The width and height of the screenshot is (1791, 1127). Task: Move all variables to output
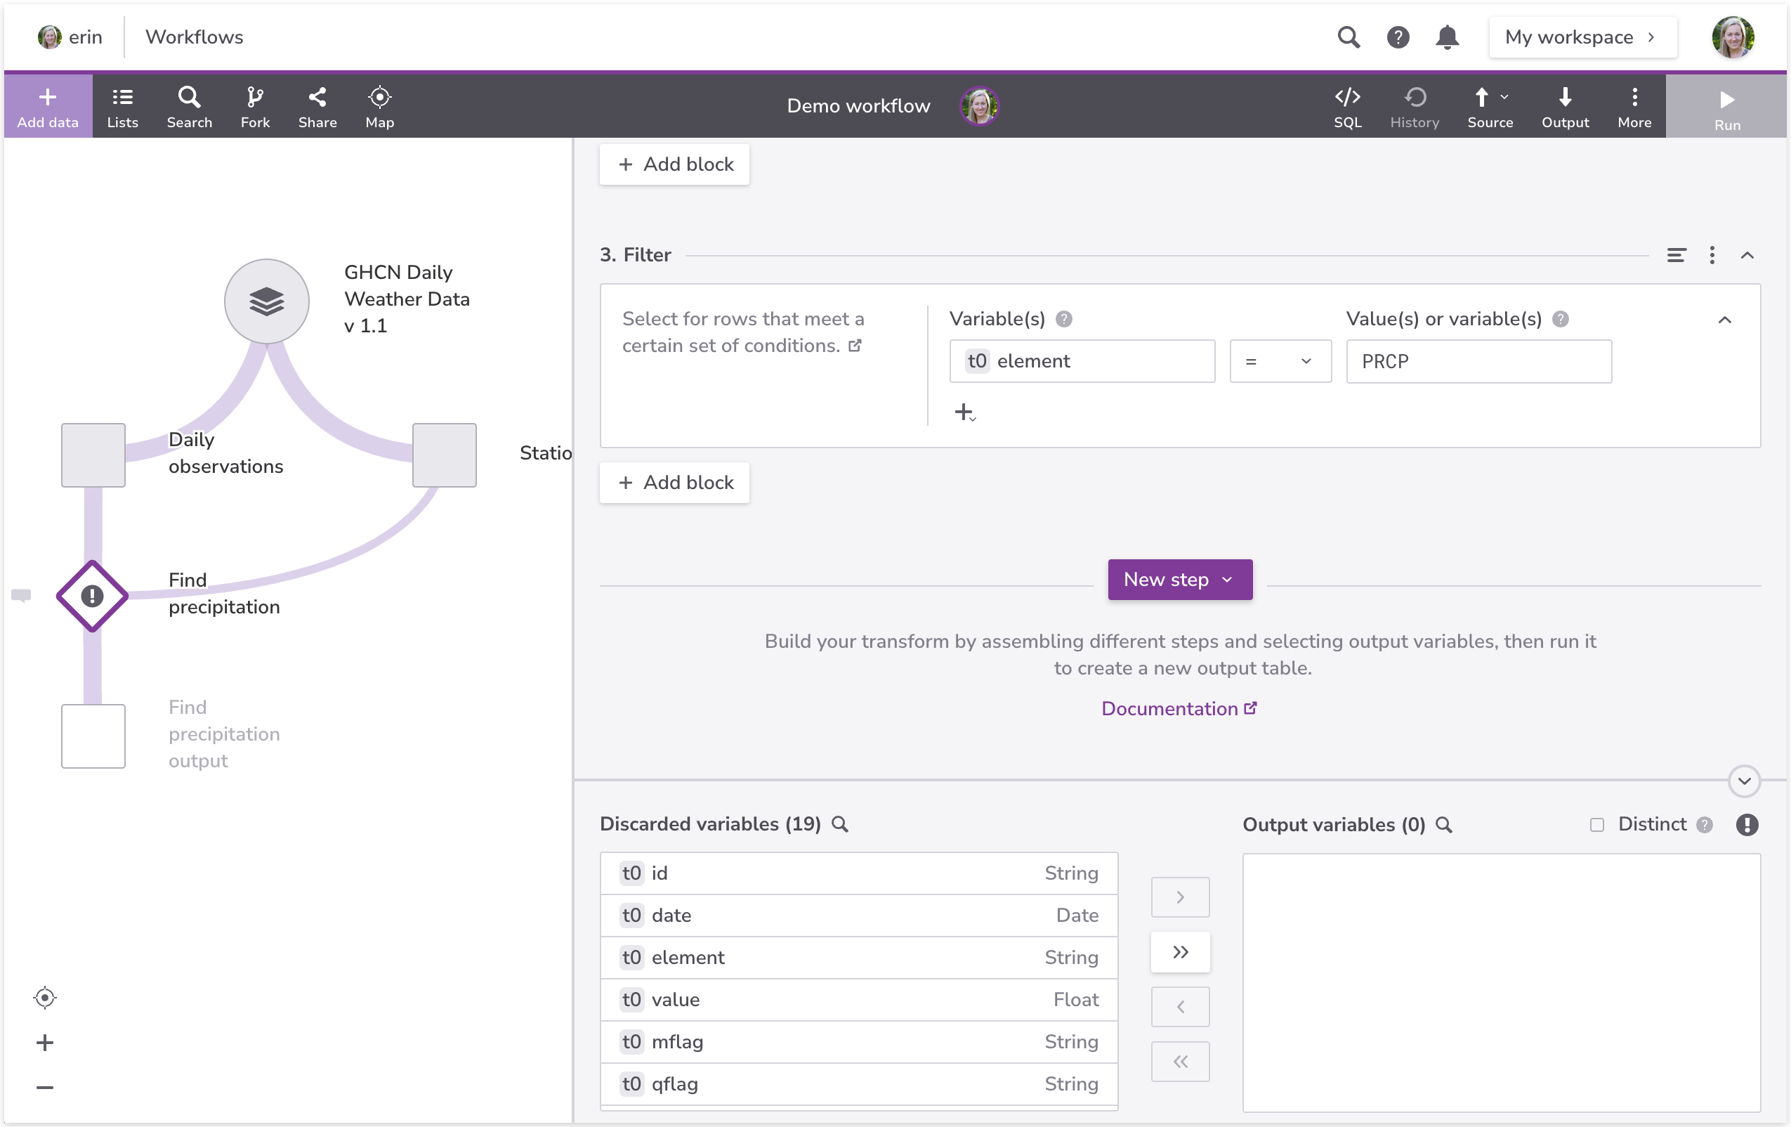pos(1180,951)
